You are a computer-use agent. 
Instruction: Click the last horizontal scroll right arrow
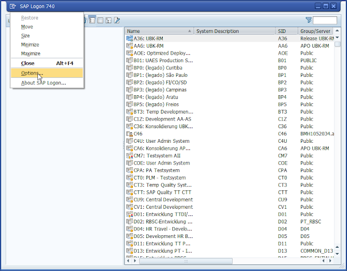[x=330, y=261]
